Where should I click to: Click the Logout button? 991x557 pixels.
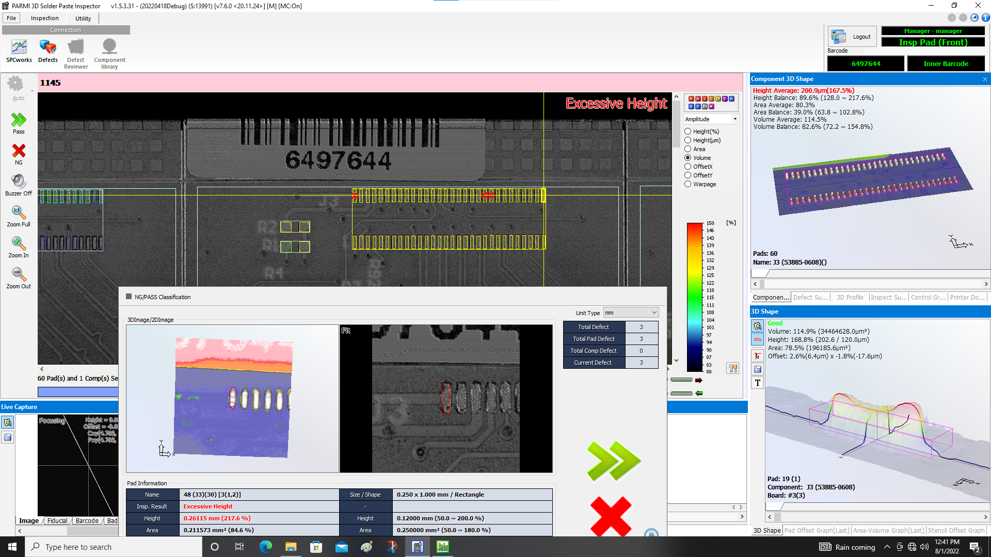coord(853,37)
